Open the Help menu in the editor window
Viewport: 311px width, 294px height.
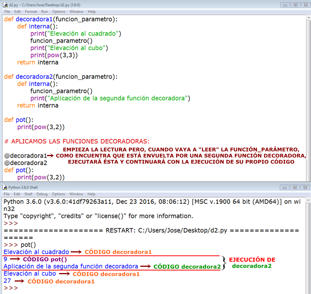pyautogui.click(x=91, y=11)
